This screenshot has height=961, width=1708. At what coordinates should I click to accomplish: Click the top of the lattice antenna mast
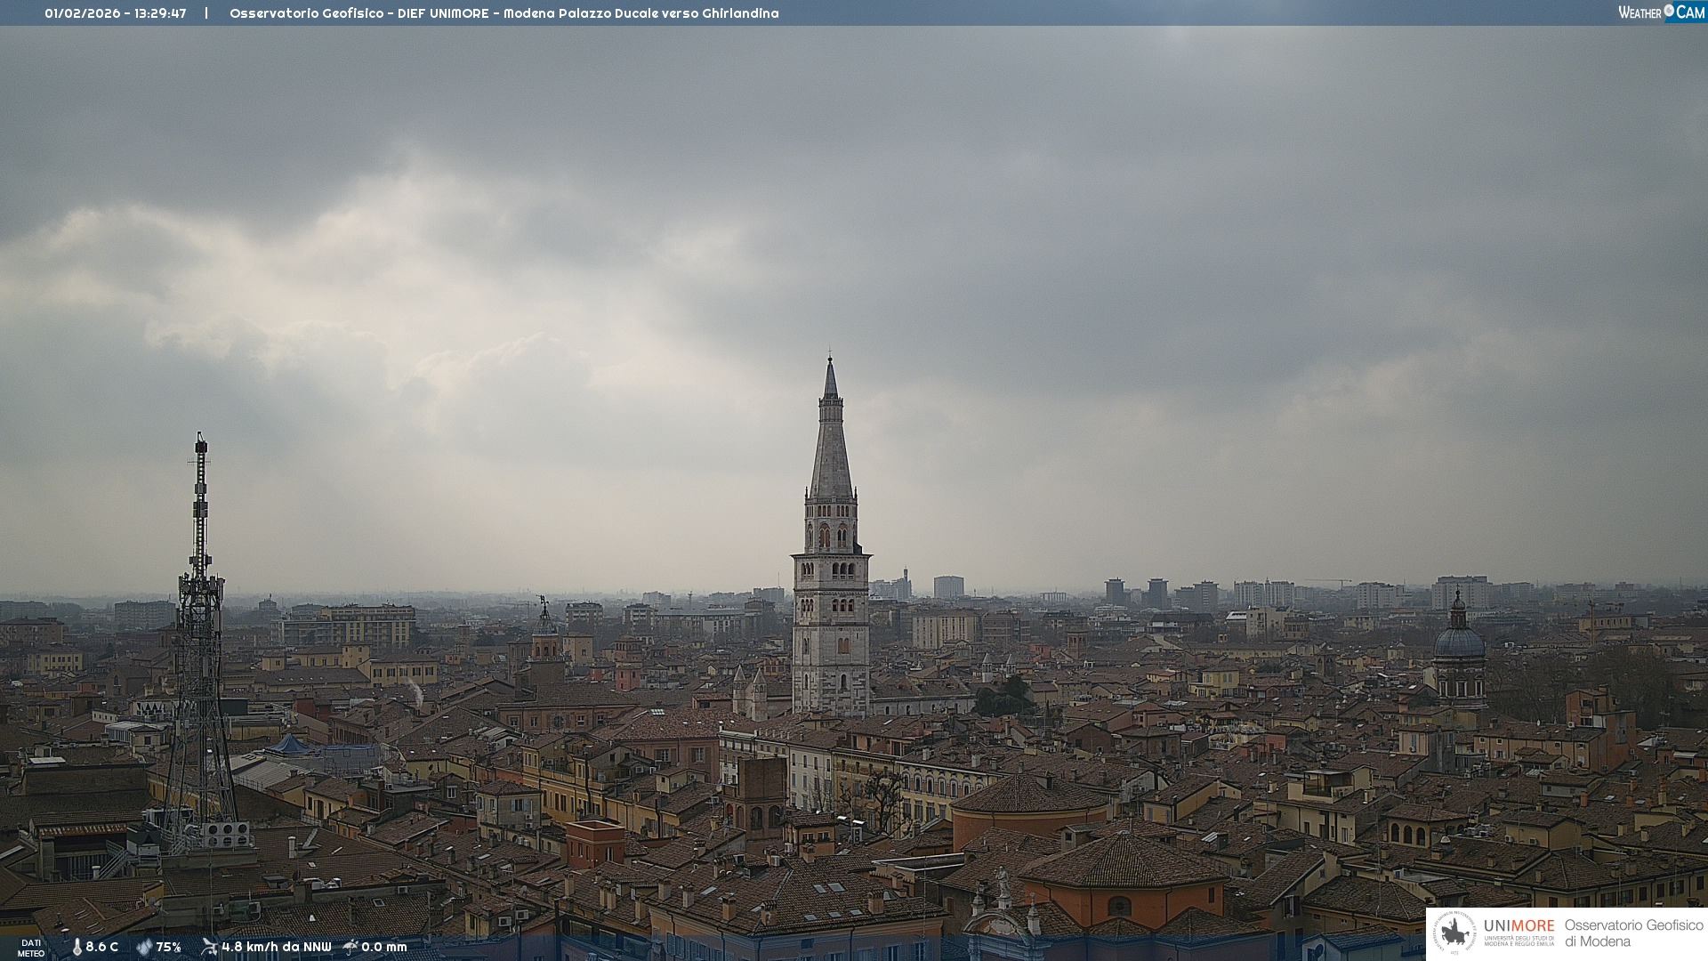pos(201,440)
